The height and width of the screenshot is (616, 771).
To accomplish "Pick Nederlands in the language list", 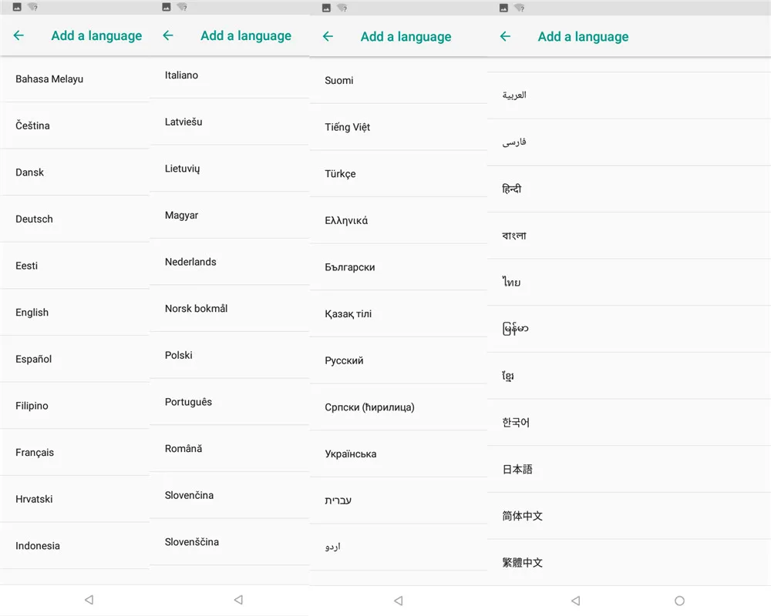I will coord(190,262).
